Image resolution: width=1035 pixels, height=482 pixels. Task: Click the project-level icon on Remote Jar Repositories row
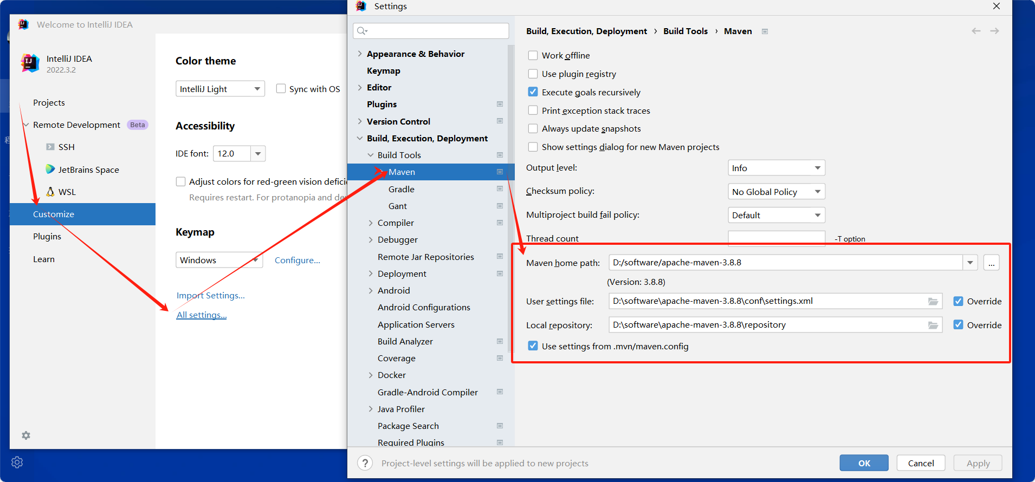point(500,256)
